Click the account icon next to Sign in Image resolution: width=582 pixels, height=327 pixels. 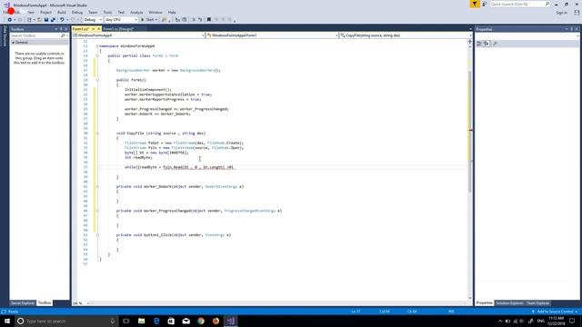tap(577, 12)
